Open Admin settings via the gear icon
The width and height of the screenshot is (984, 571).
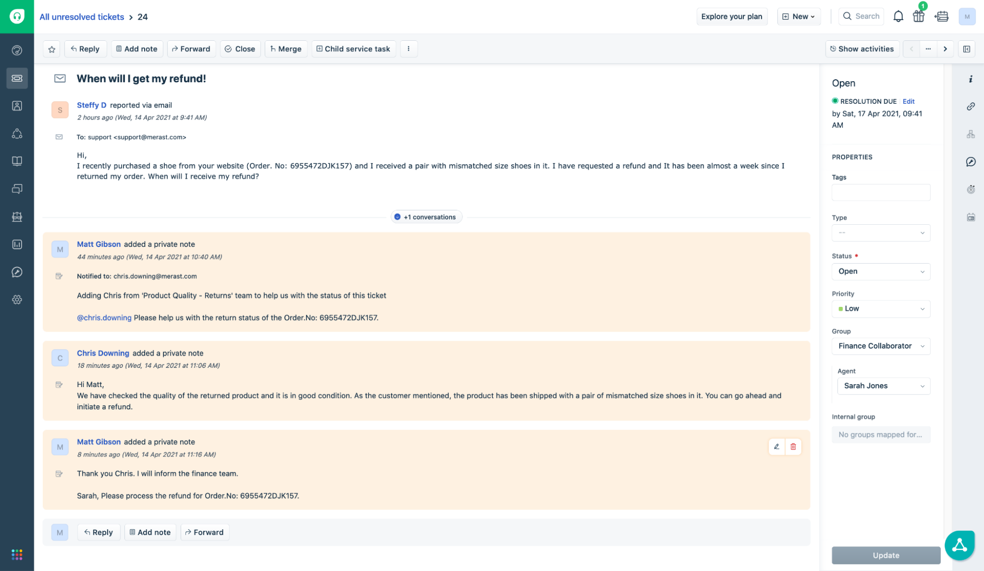coord(17,300)
